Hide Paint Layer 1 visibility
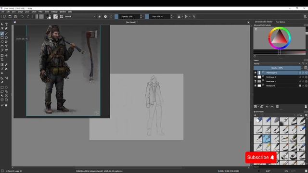The width and height of the screenshot is (308, 173). (256, 81)
